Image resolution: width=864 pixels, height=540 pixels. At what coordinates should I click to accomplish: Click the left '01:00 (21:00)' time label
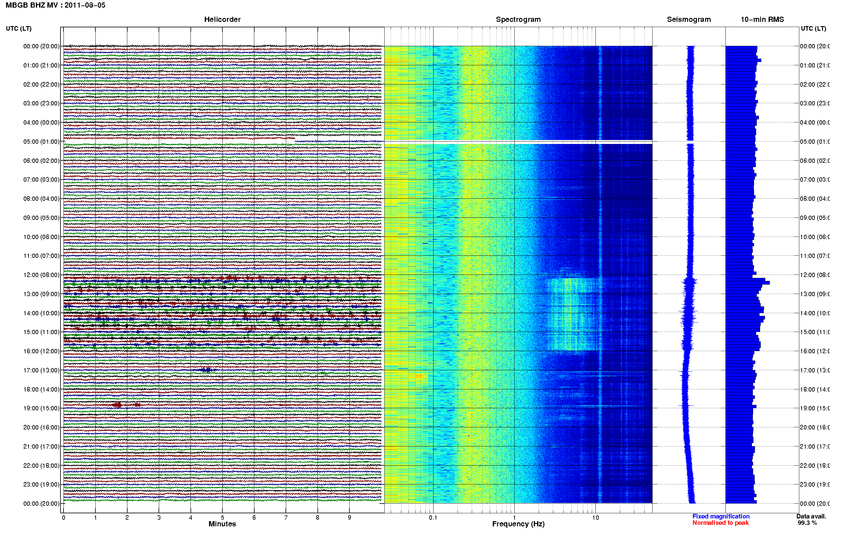coord(41,65)
